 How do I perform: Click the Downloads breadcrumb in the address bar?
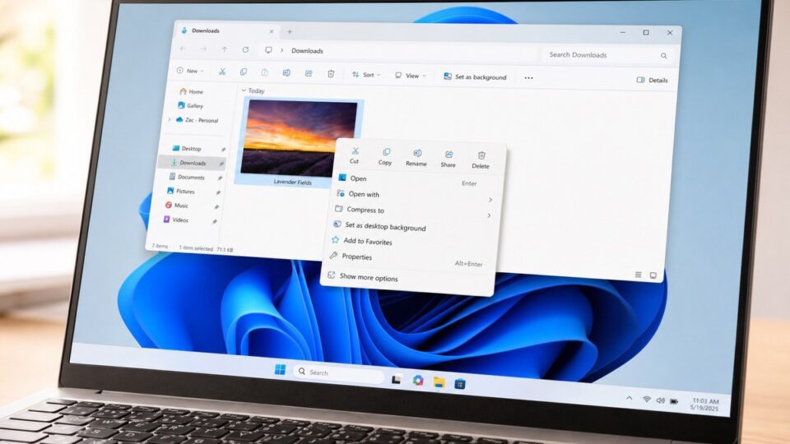click(307, 51)
